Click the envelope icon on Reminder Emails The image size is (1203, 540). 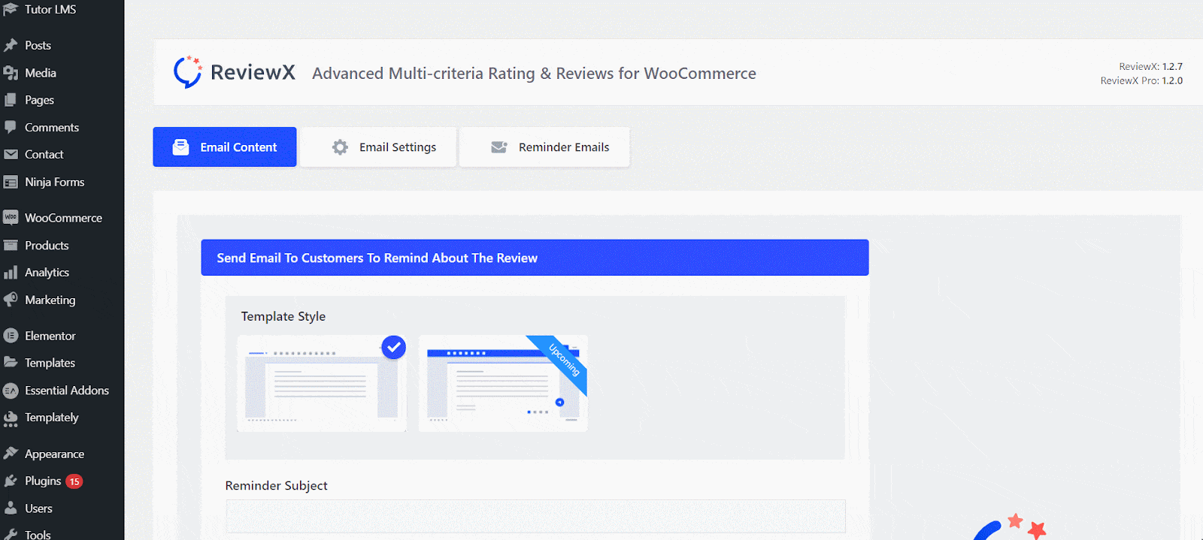[x=499, y=147]
